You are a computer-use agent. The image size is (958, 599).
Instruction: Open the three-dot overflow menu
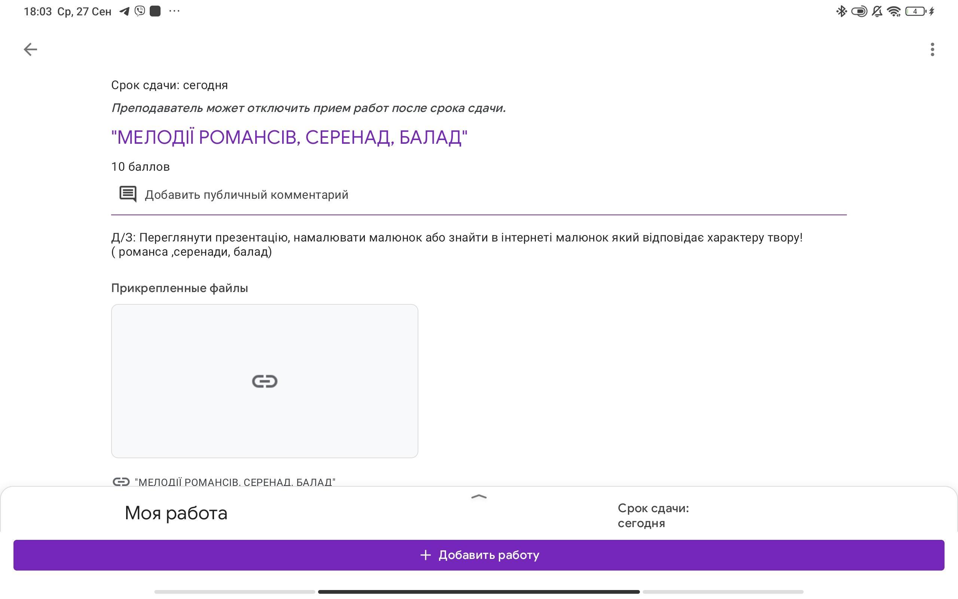pyautogui.click(x=932, y=49)
